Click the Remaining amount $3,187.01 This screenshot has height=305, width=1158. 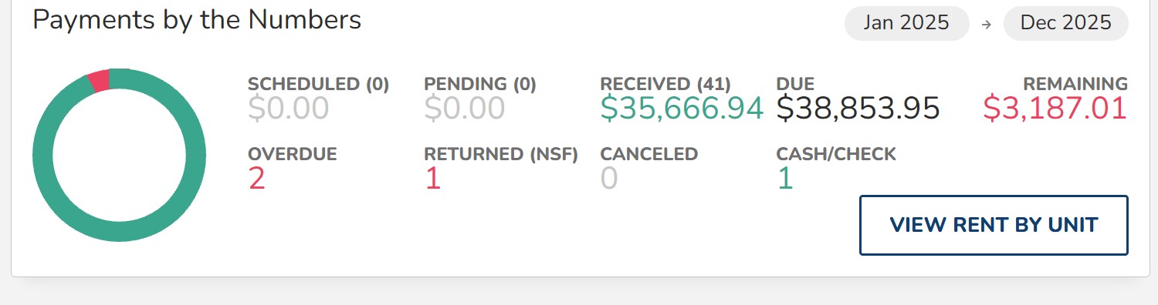pos(1055,109)
